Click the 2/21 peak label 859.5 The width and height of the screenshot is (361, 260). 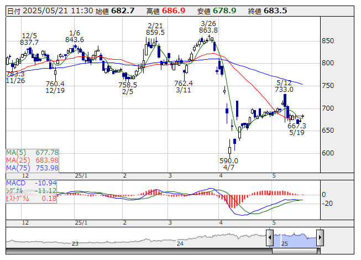155,33
